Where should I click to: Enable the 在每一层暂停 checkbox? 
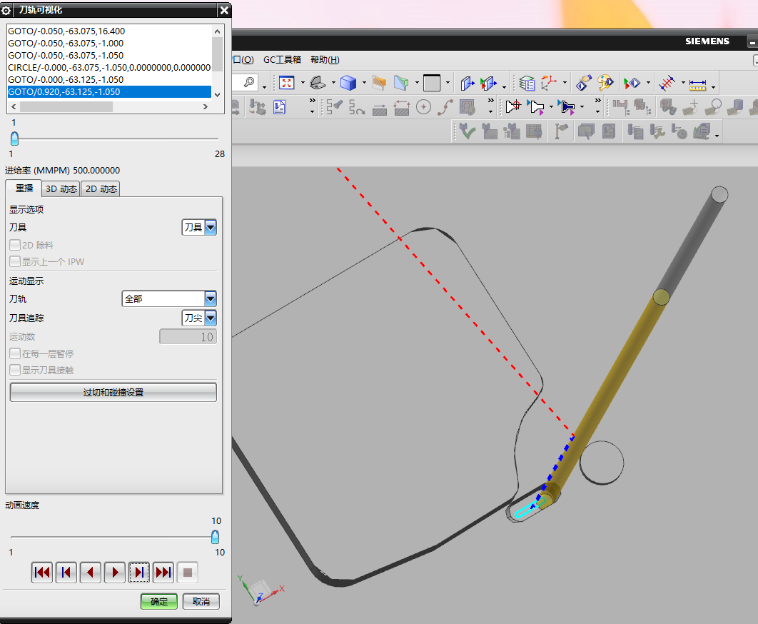15,353
